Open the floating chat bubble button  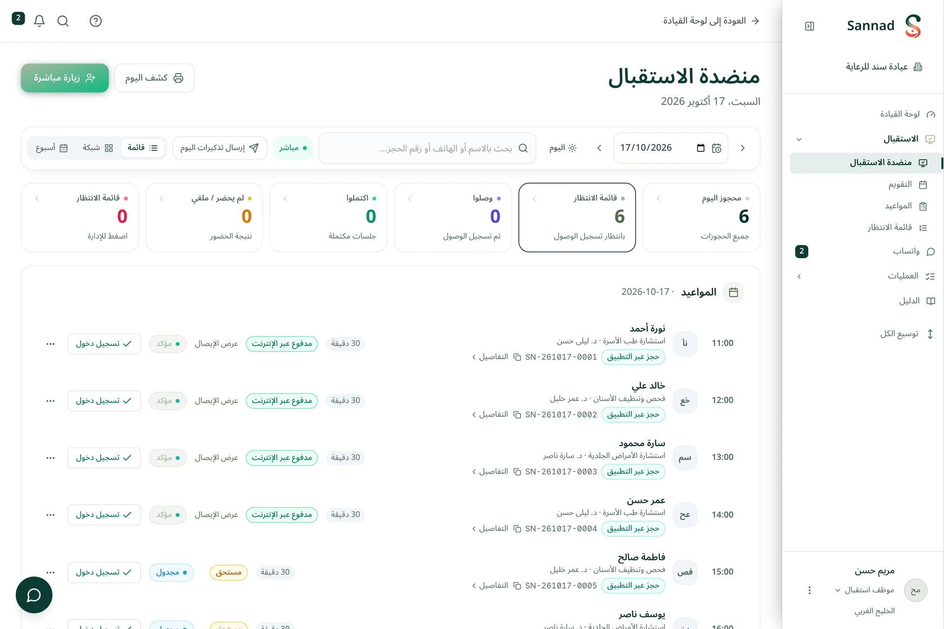click(34, 595)
